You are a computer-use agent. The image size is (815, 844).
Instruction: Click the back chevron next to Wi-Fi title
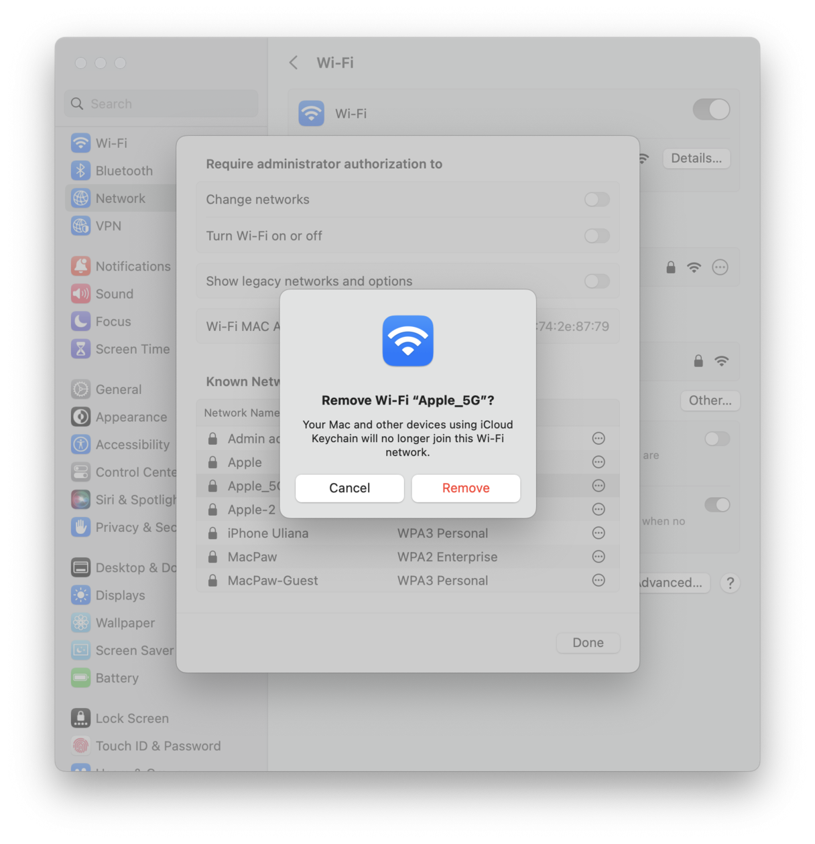293,62
